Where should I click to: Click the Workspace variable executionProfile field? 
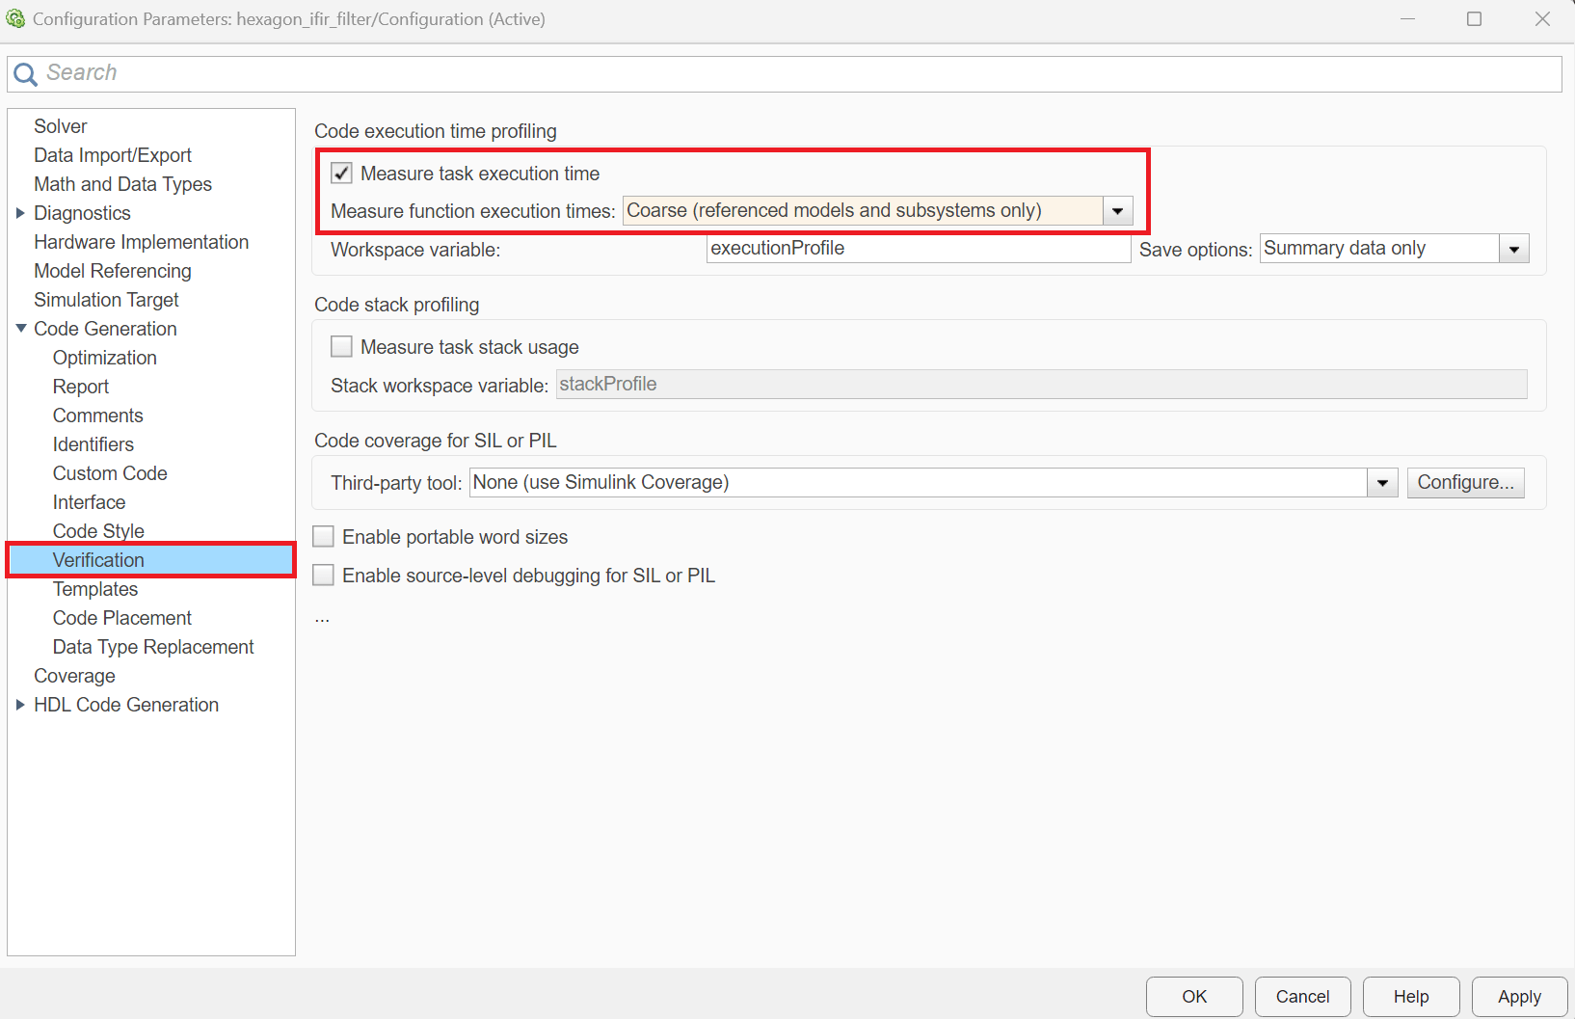click(x=917, y=249)
